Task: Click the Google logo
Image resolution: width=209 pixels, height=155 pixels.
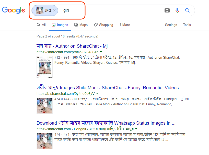Action: (x=14, y=10)
